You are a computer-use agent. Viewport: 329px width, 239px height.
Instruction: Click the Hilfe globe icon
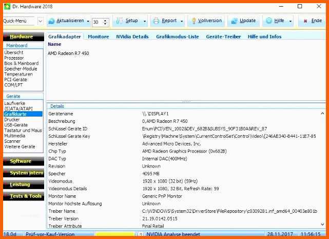(x=269, y=21)
